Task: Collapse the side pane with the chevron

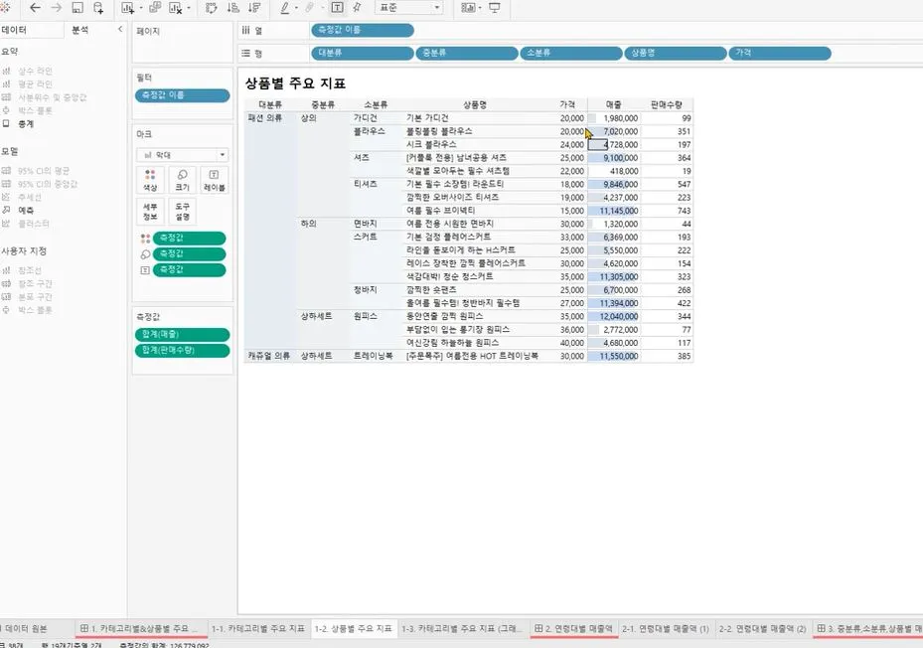Action: point(120,29)
